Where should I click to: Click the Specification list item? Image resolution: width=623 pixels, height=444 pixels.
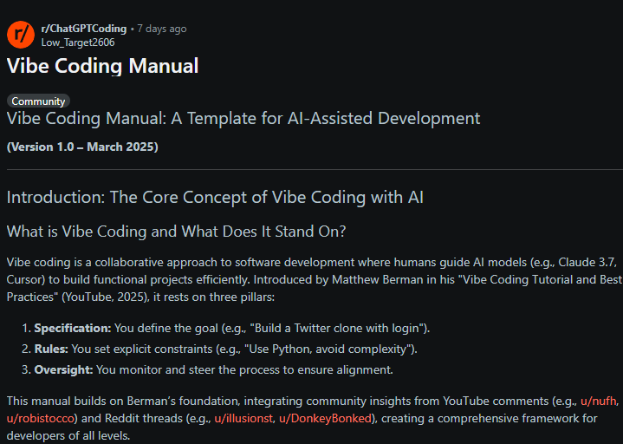point(225,328)
